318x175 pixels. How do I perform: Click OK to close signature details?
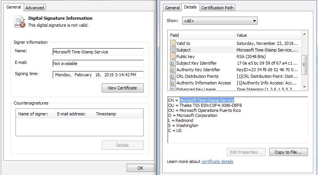(x=140, y=168)
